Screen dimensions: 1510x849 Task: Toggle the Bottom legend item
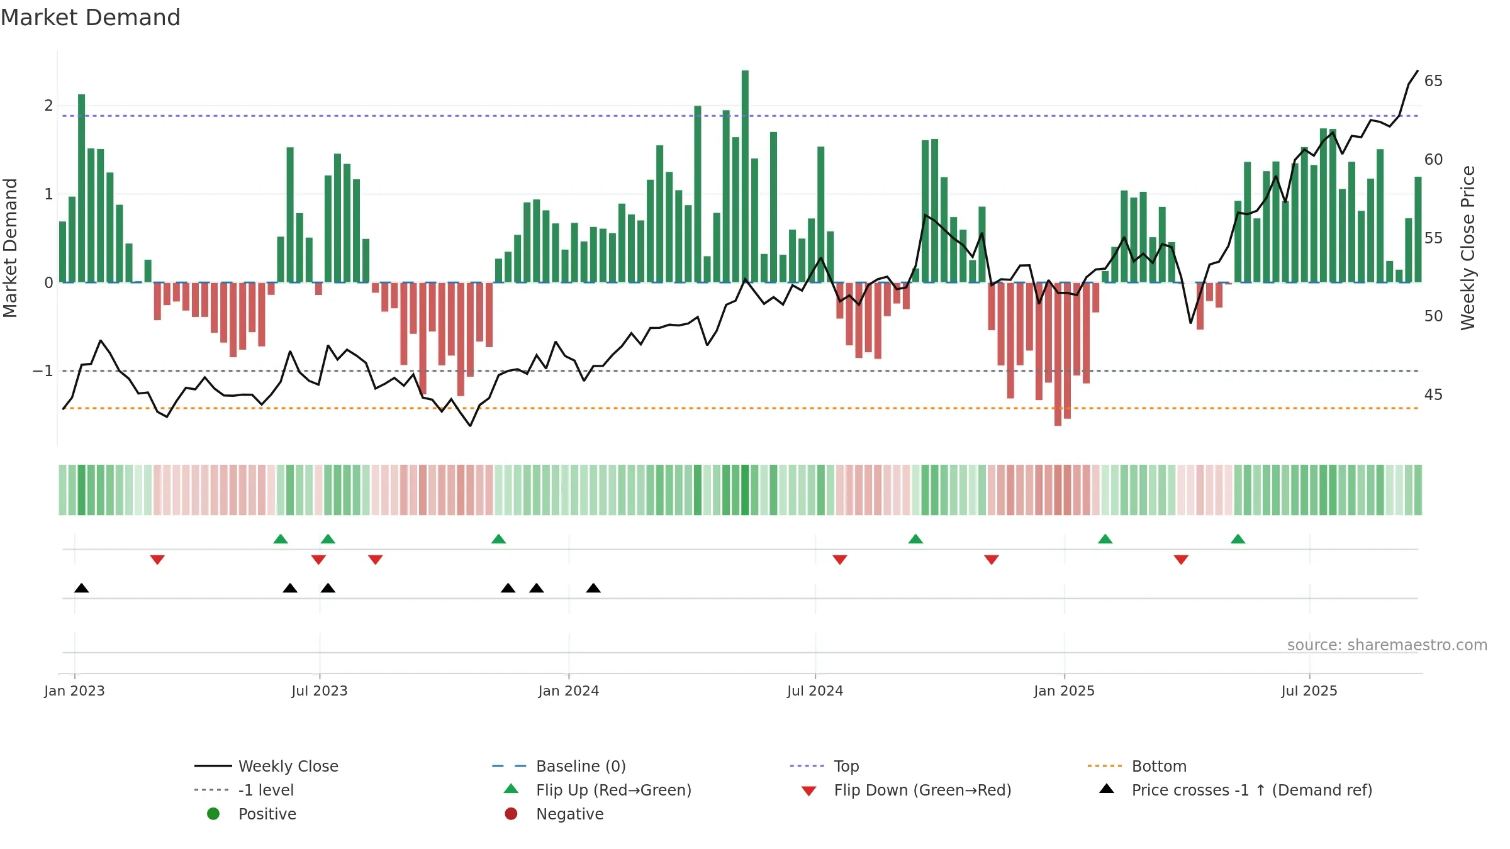tap(1136, 766)
